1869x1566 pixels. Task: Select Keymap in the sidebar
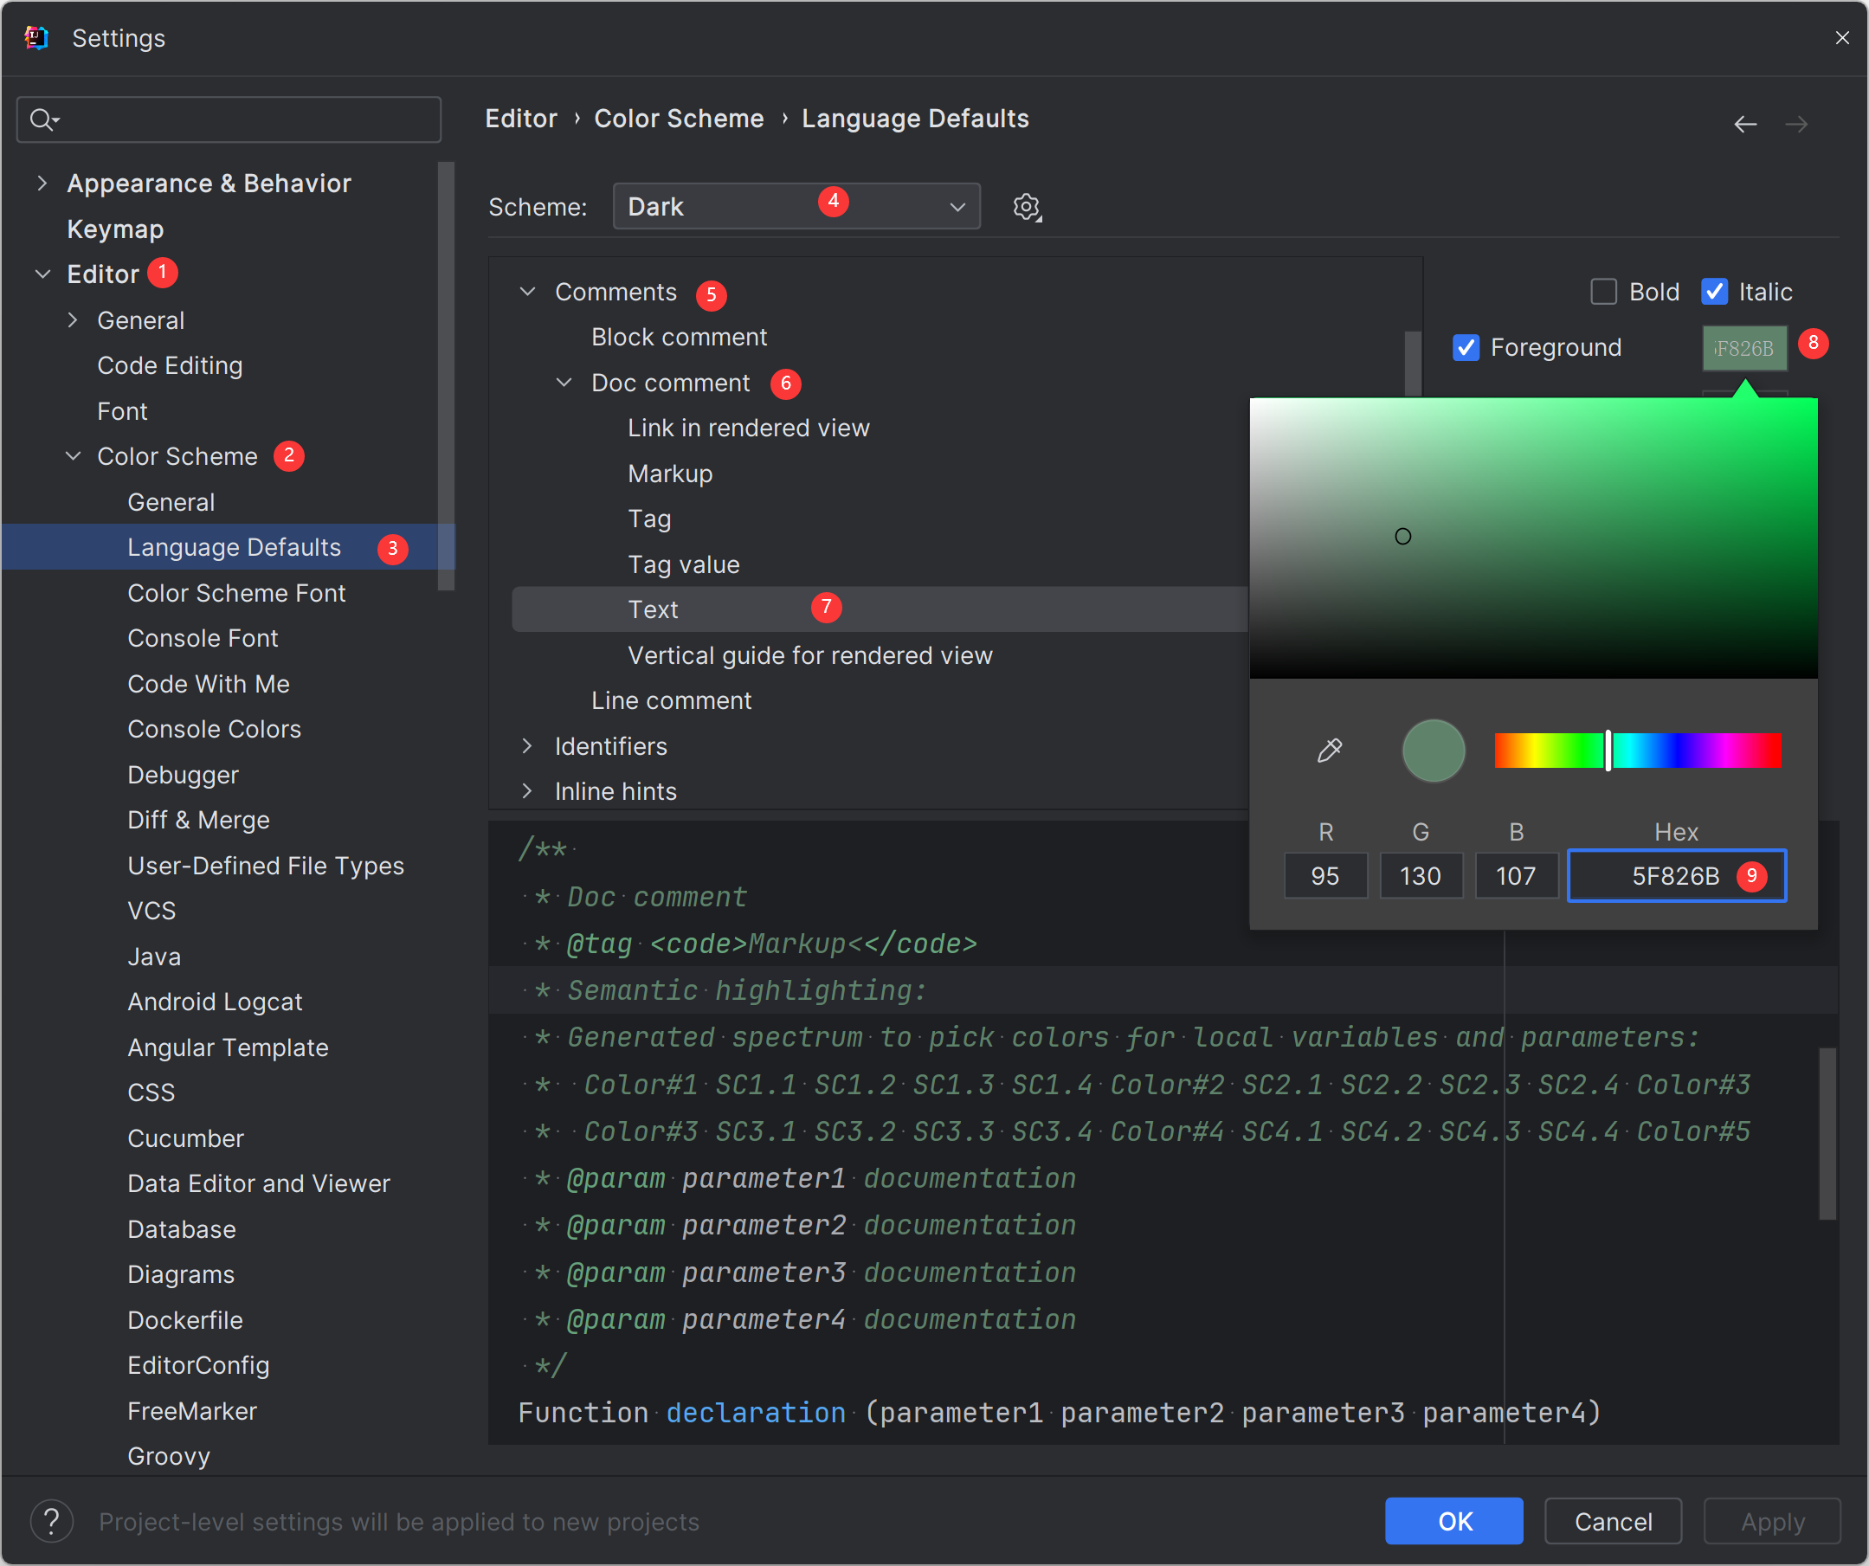click(x=115, y=229)
